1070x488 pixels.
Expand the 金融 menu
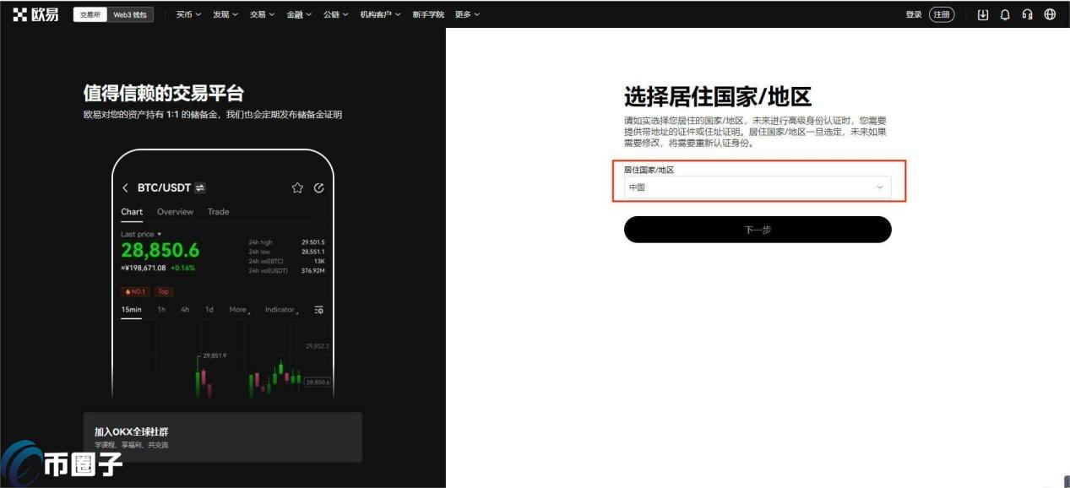(x=299, y=14)
